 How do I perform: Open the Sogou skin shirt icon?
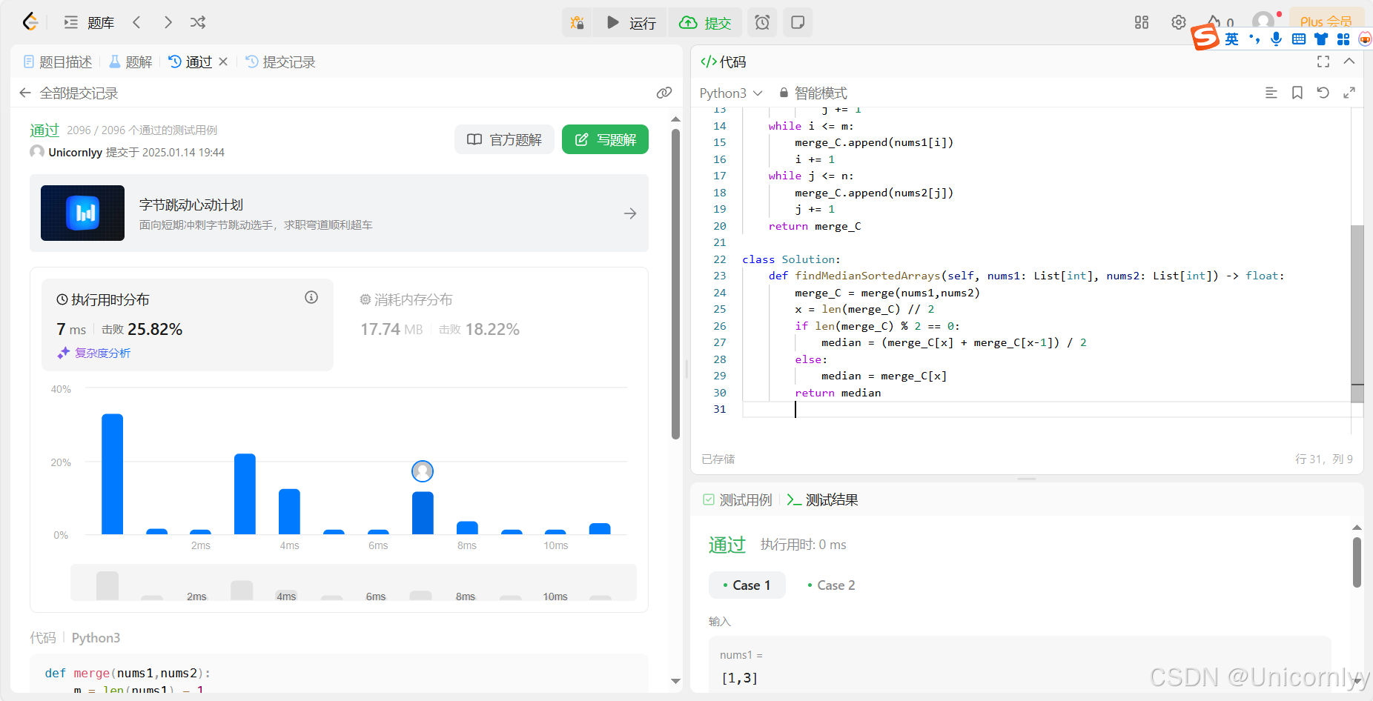1321,39
